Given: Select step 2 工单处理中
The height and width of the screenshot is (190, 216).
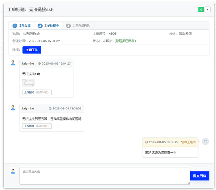Looking at the screenshot, I should pyautogui.click(x=48, y=25).
